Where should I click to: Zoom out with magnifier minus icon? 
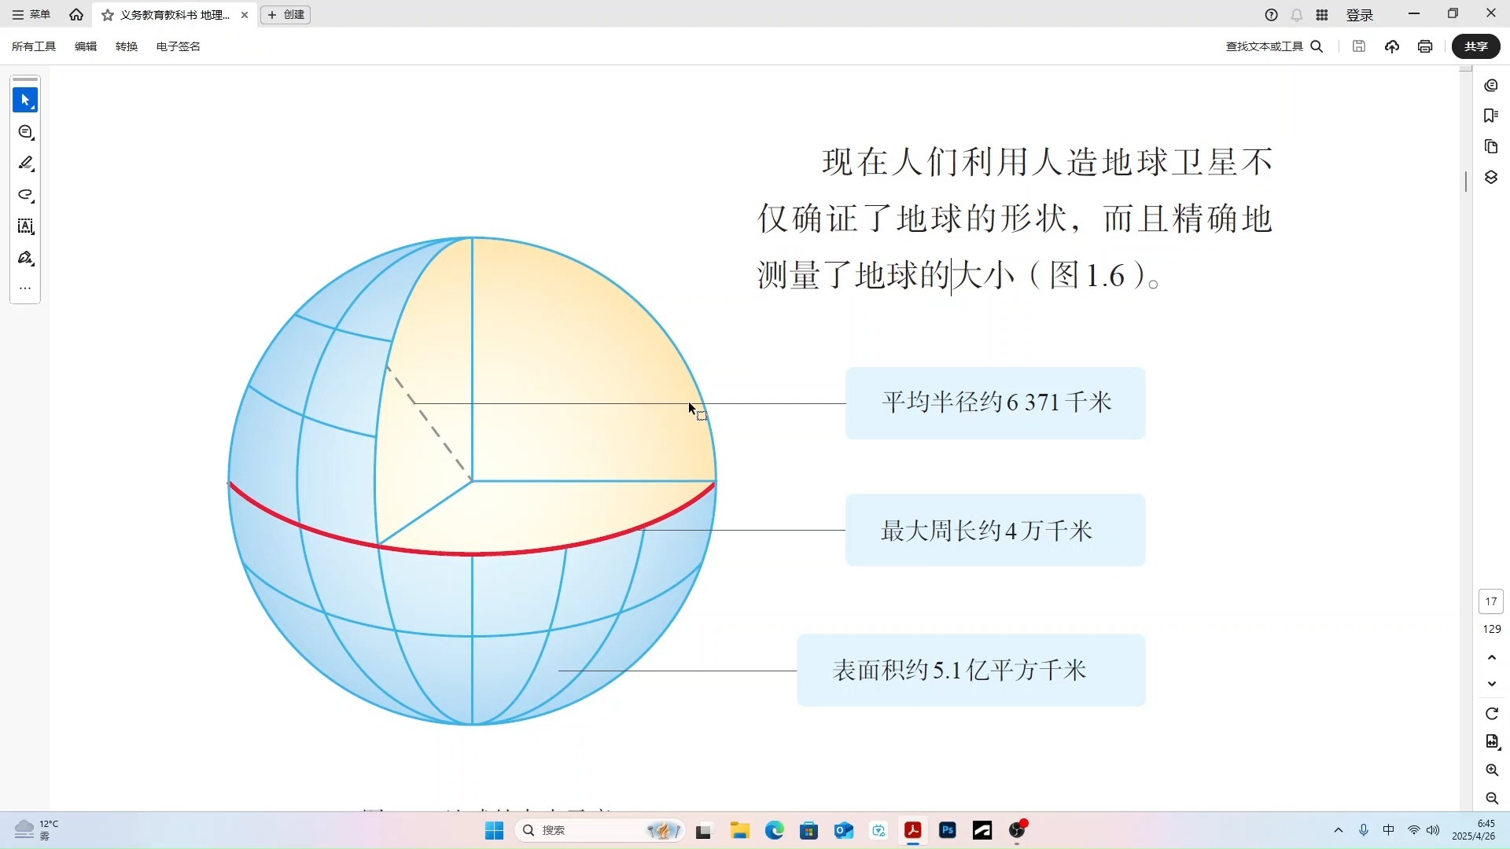[x=1492, y=799]
